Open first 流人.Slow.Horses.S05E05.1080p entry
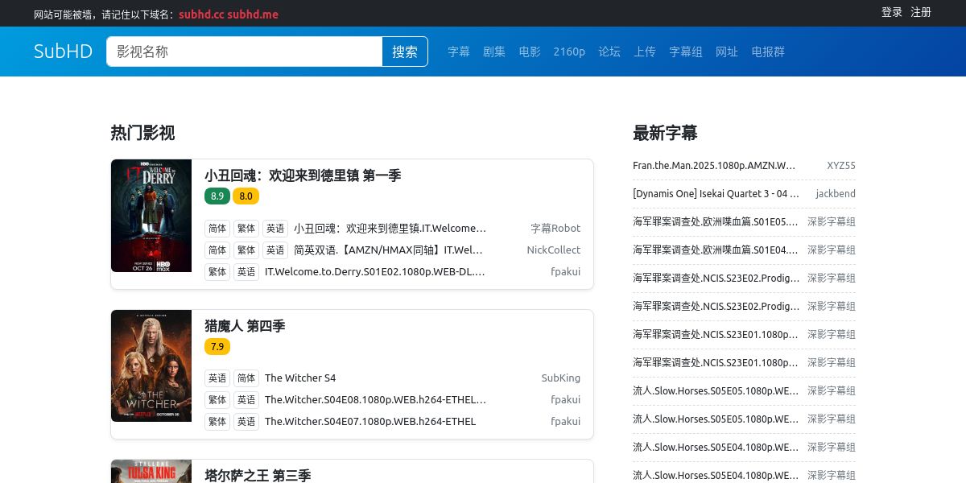This screenshot has width=966, height=483. coord(716,391)
